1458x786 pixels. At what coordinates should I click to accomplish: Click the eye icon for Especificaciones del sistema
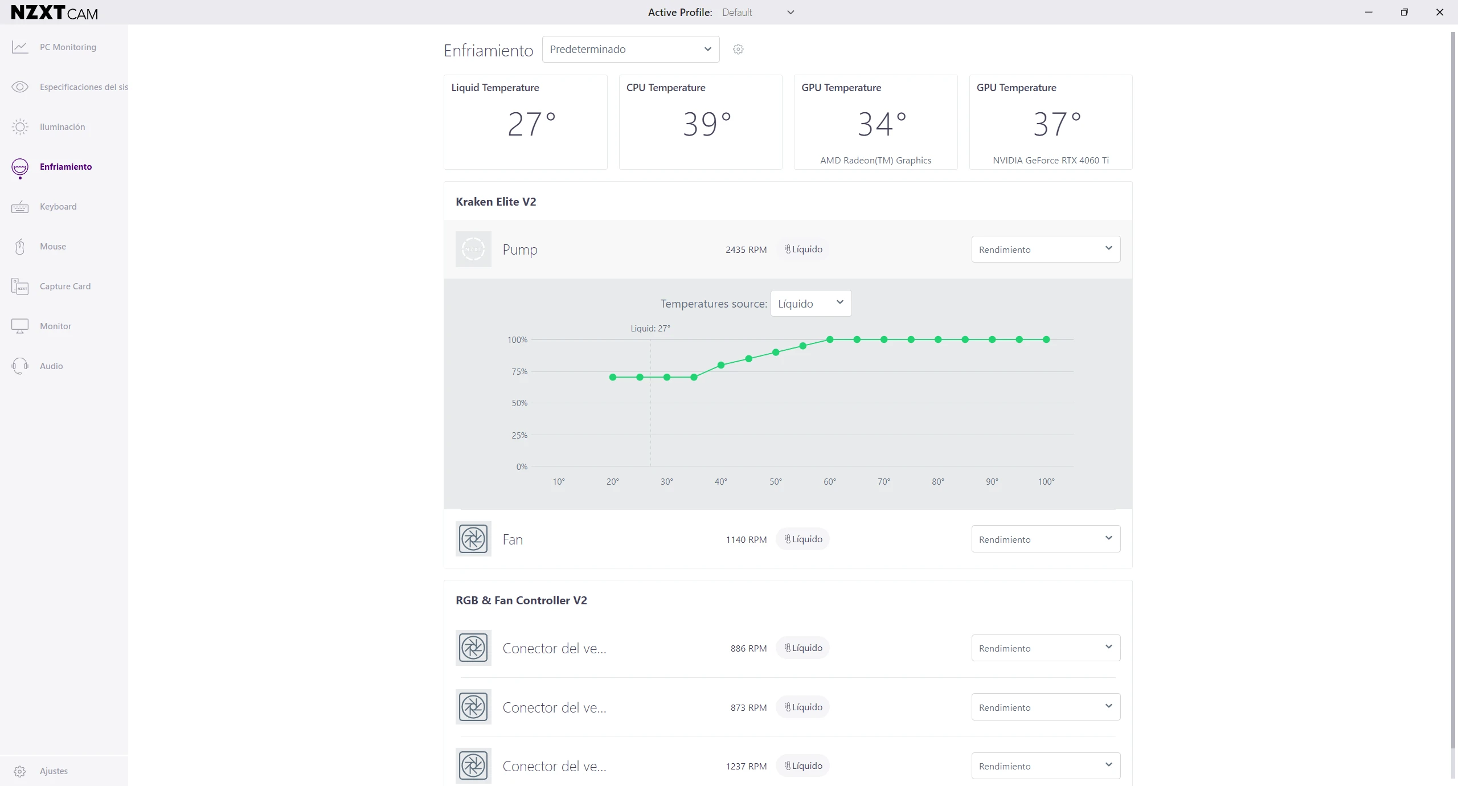click(20, 87)
